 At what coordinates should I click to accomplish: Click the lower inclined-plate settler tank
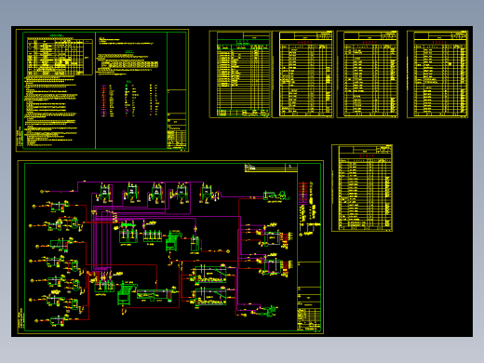[x=210, y=296]
